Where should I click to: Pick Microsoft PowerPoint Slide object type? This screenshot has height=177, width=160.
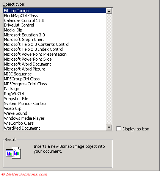coord(55,59)
